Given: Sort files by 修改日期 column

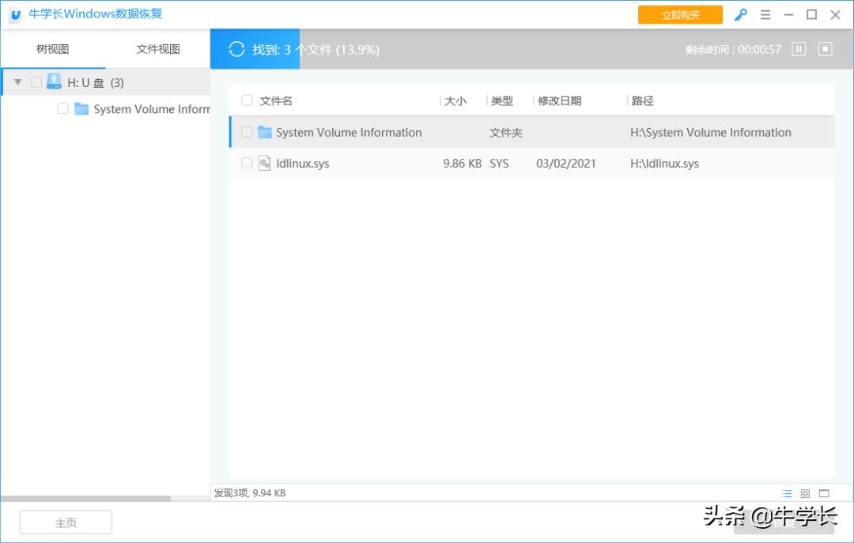Looking at the screenshot, I should (559, 101).
